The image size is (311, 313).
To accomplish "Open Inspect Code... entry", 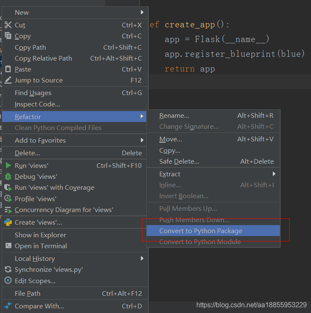I will [75, 104].
